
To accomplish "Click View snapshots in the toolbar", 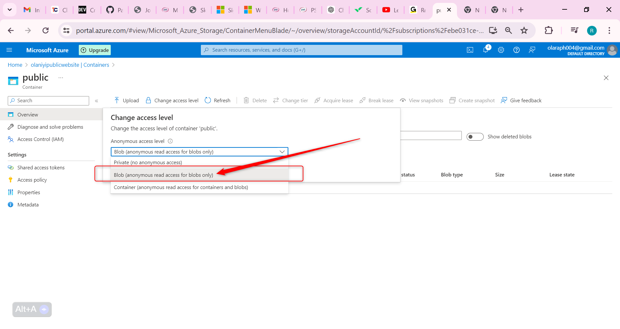I will tap(421, 101).
